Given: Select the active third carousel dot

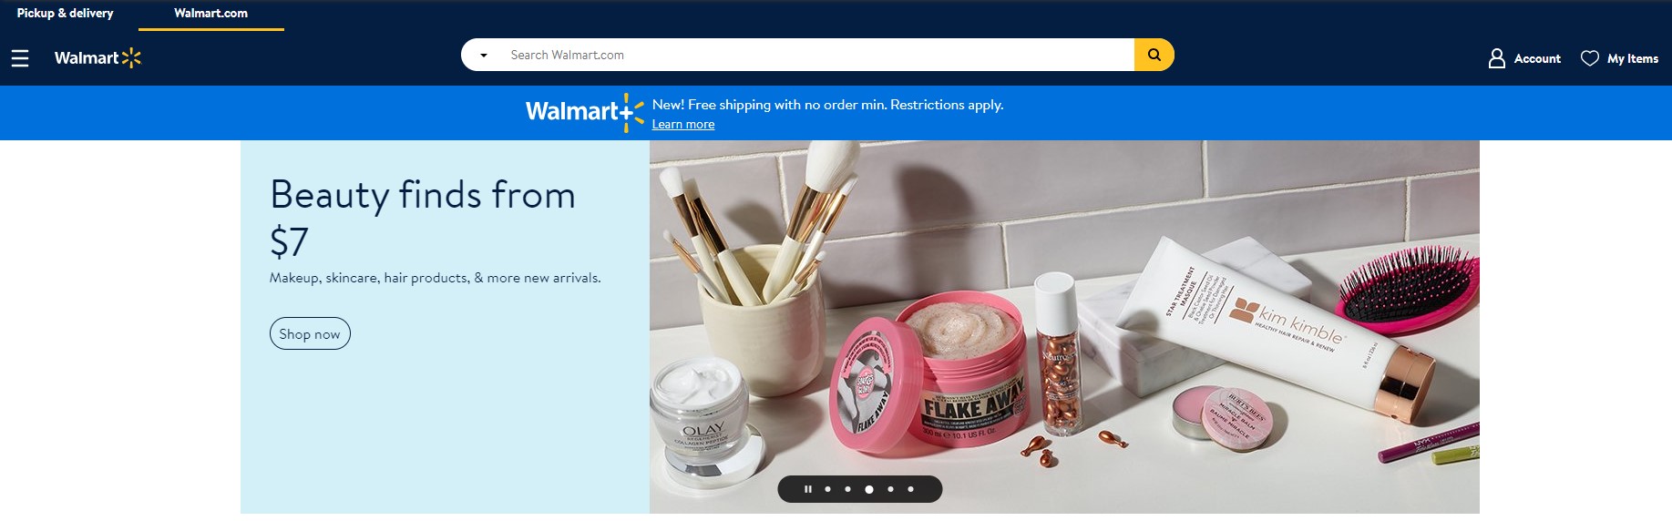Looking at the screenshot, I should tap(869, 489).
